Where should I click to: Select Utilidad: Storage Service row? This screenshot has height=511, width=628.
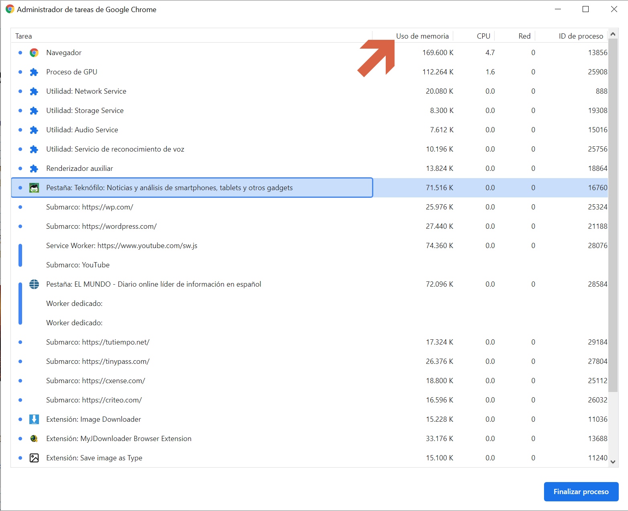click(x=309, y=111)
